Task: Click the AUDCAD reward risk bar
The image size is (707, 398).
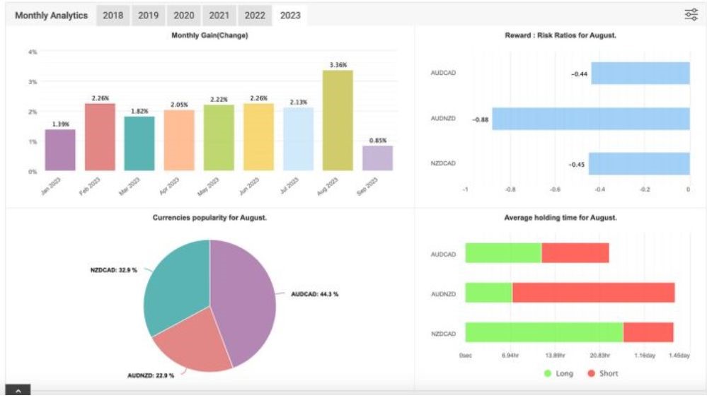Action: [640, 73]
